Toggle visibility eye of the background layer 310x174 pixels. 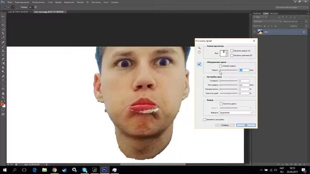tap(254, 32)
